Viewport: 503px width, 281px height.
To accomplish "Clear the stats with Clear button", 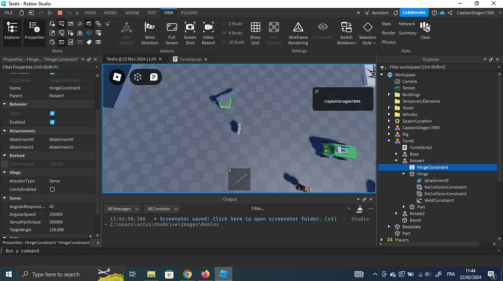I will tap(425, 31).
